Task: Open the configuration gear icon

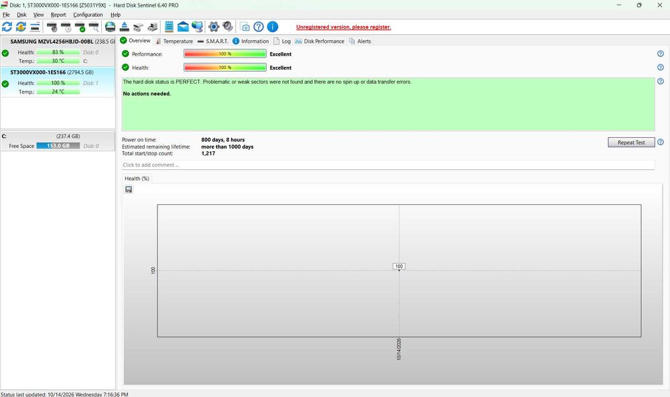Action: click(214, 27)
